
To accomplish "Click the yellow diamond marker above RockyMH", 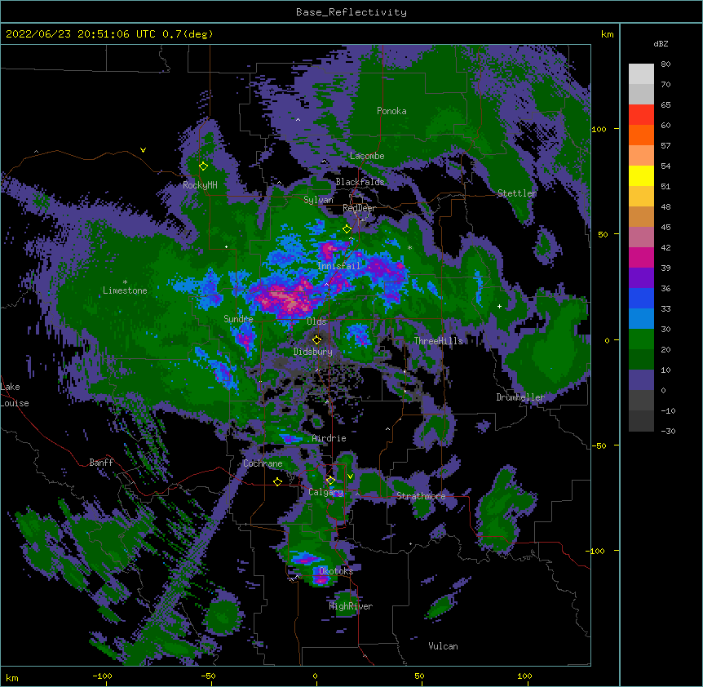I will coord(203,166).
